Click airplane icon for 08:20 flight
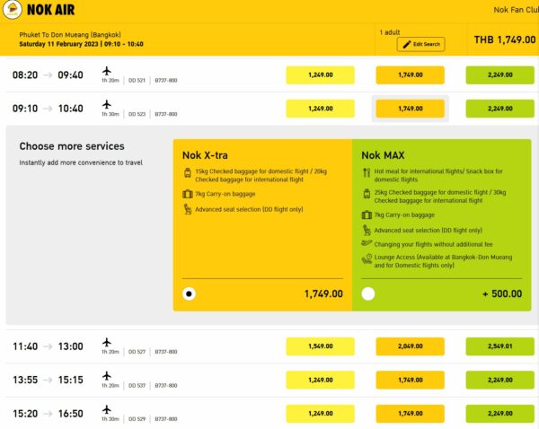This screenshot has height=429, width=539. [107, 71]
